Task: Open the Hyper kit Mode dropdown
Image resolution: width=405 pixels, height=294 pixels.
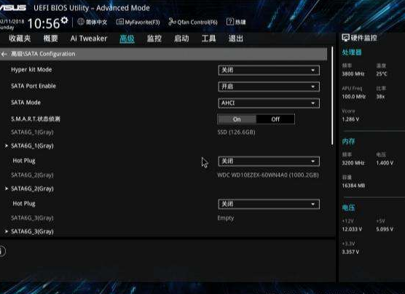Action: coord(269,70)
